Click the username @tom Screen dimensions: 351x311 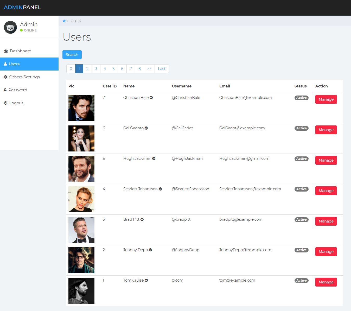[177, 280]
